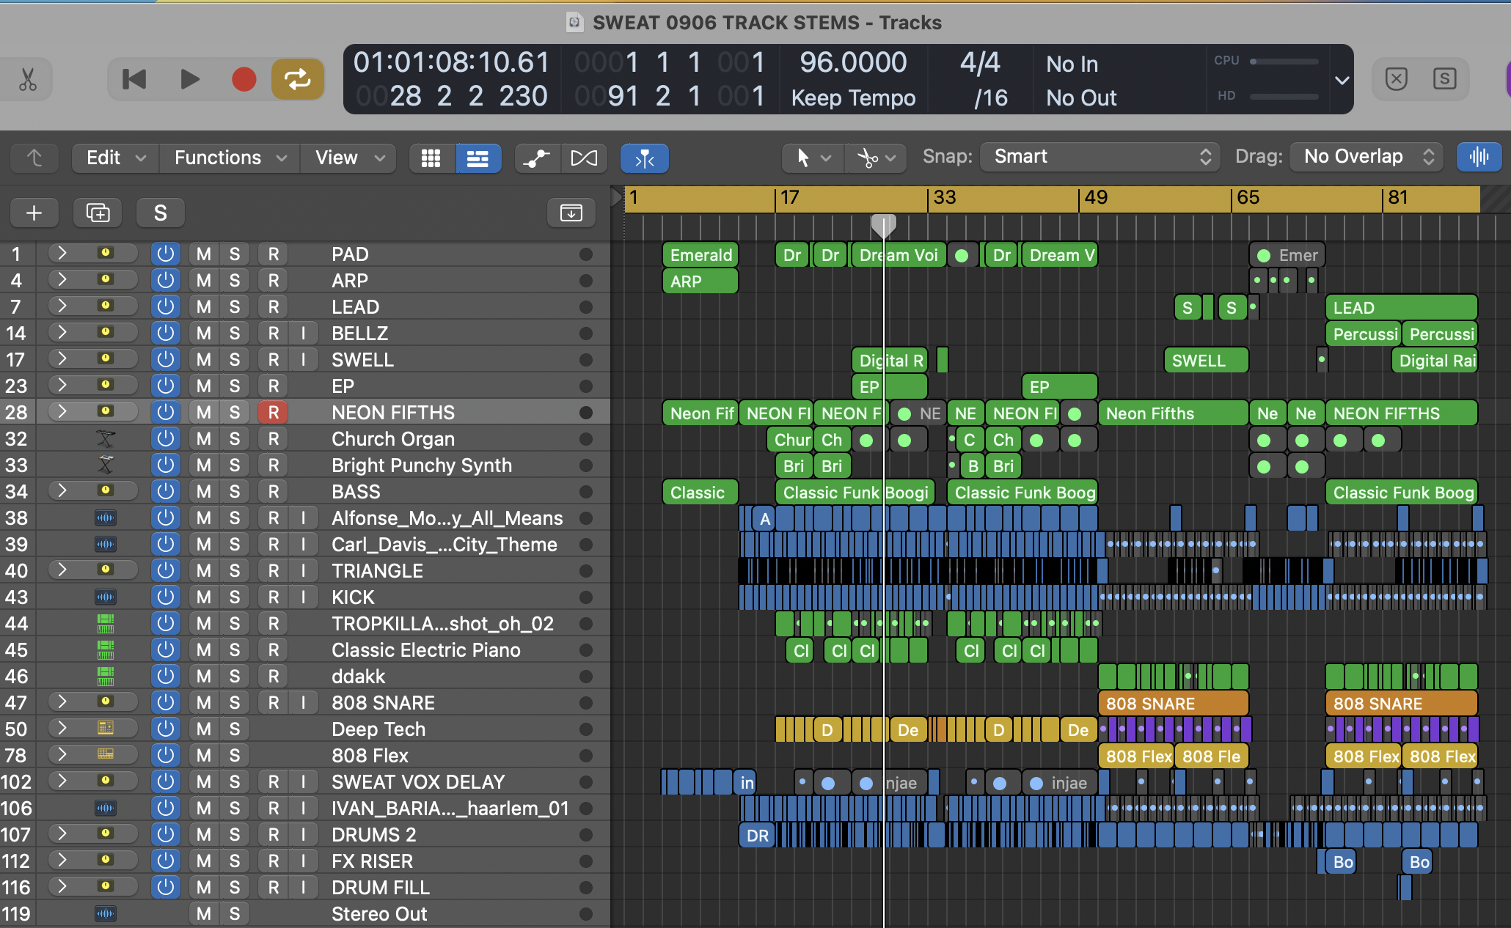Mute the Church Organ track
Screen dimensions: 1511x928
[204, 438]
